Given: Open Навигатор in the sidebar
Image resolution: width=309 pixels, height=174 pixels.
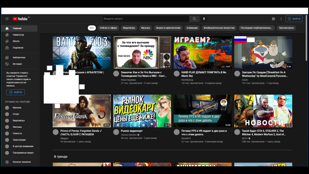Looking at the screenshot, I should 19,35.
